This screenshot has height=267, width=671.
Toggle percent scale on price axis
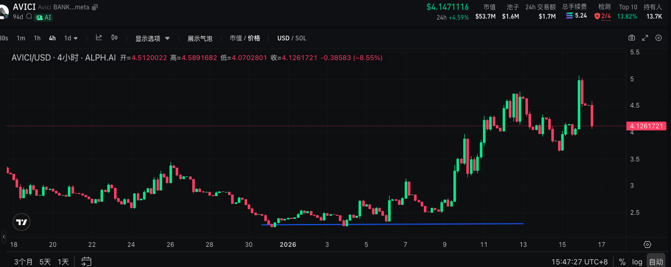pos(622,261)
